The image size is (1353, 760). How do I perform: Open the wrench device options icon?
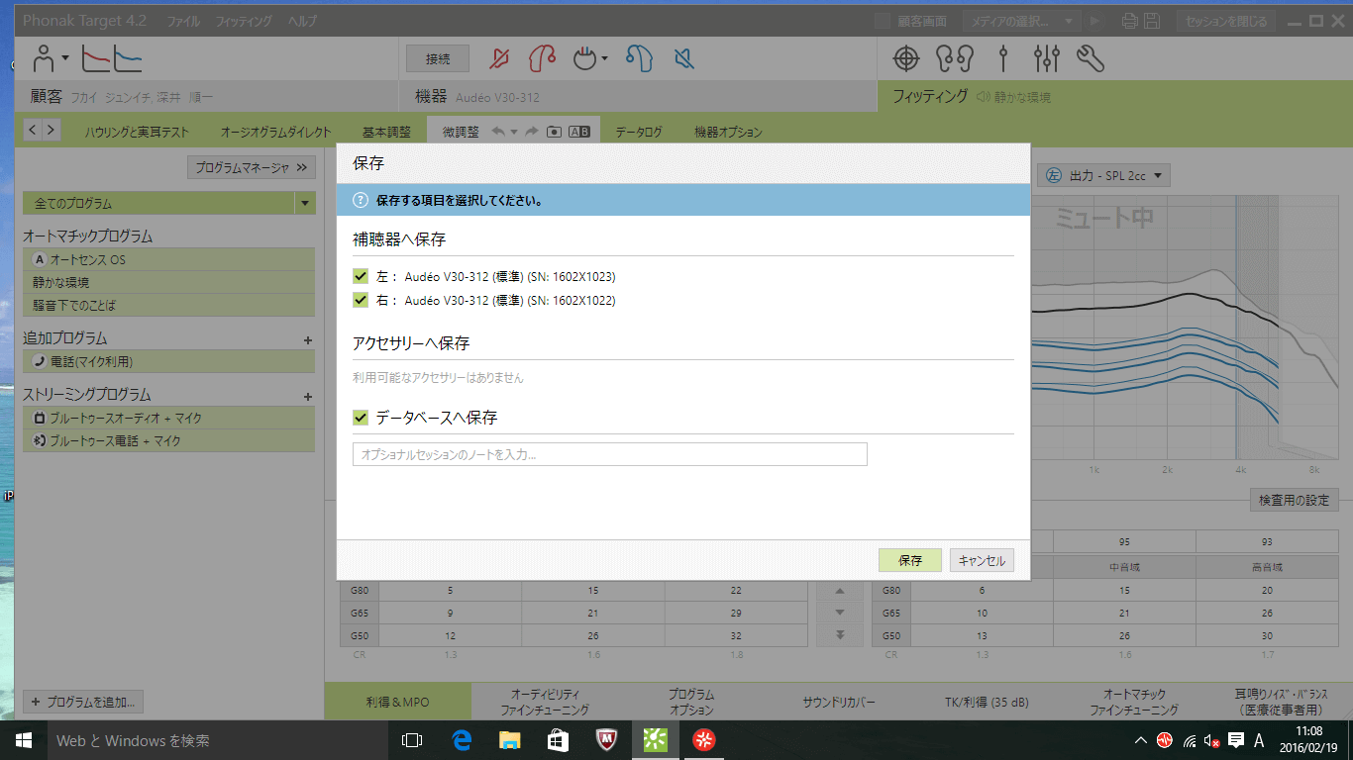point(1091,59)
